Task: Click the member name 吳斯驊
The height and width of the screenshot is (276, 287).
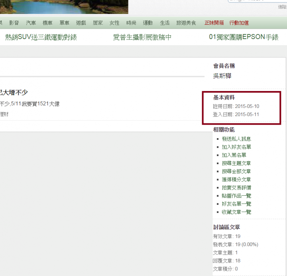Action: coord(222,76)
